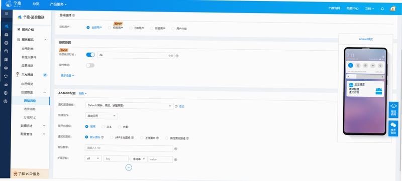Select the magnifier icon in left rail
402x181 pixels.
[x=6, y=101]
